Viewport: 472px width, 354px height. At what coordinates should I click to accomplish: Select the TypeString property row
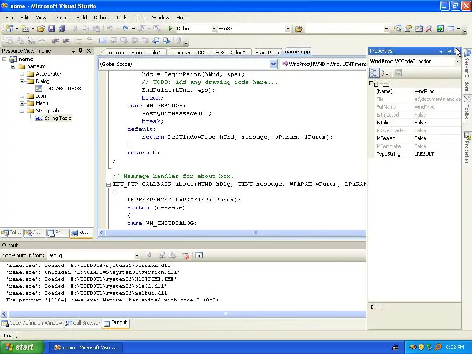point(417,154)
